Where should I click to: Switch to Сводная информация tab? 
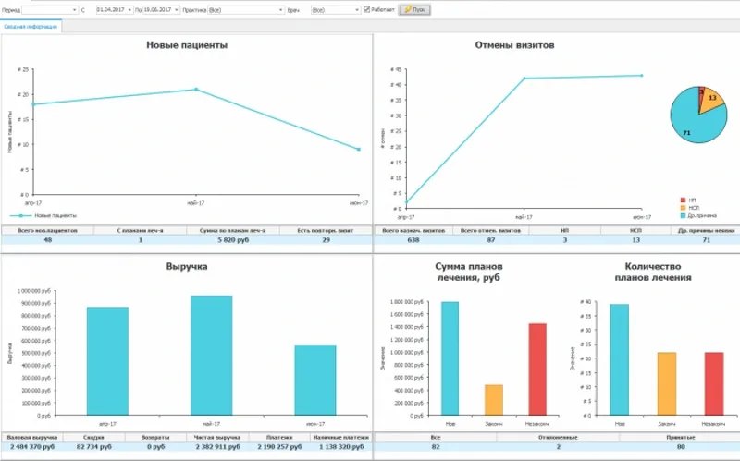(31, 27)
